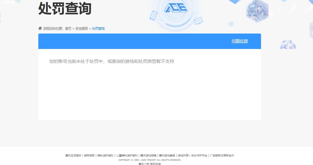Select the 处罚查询 breadcrumb item
This screenshot has width=313, height=165.
click(x=98, y=28)
